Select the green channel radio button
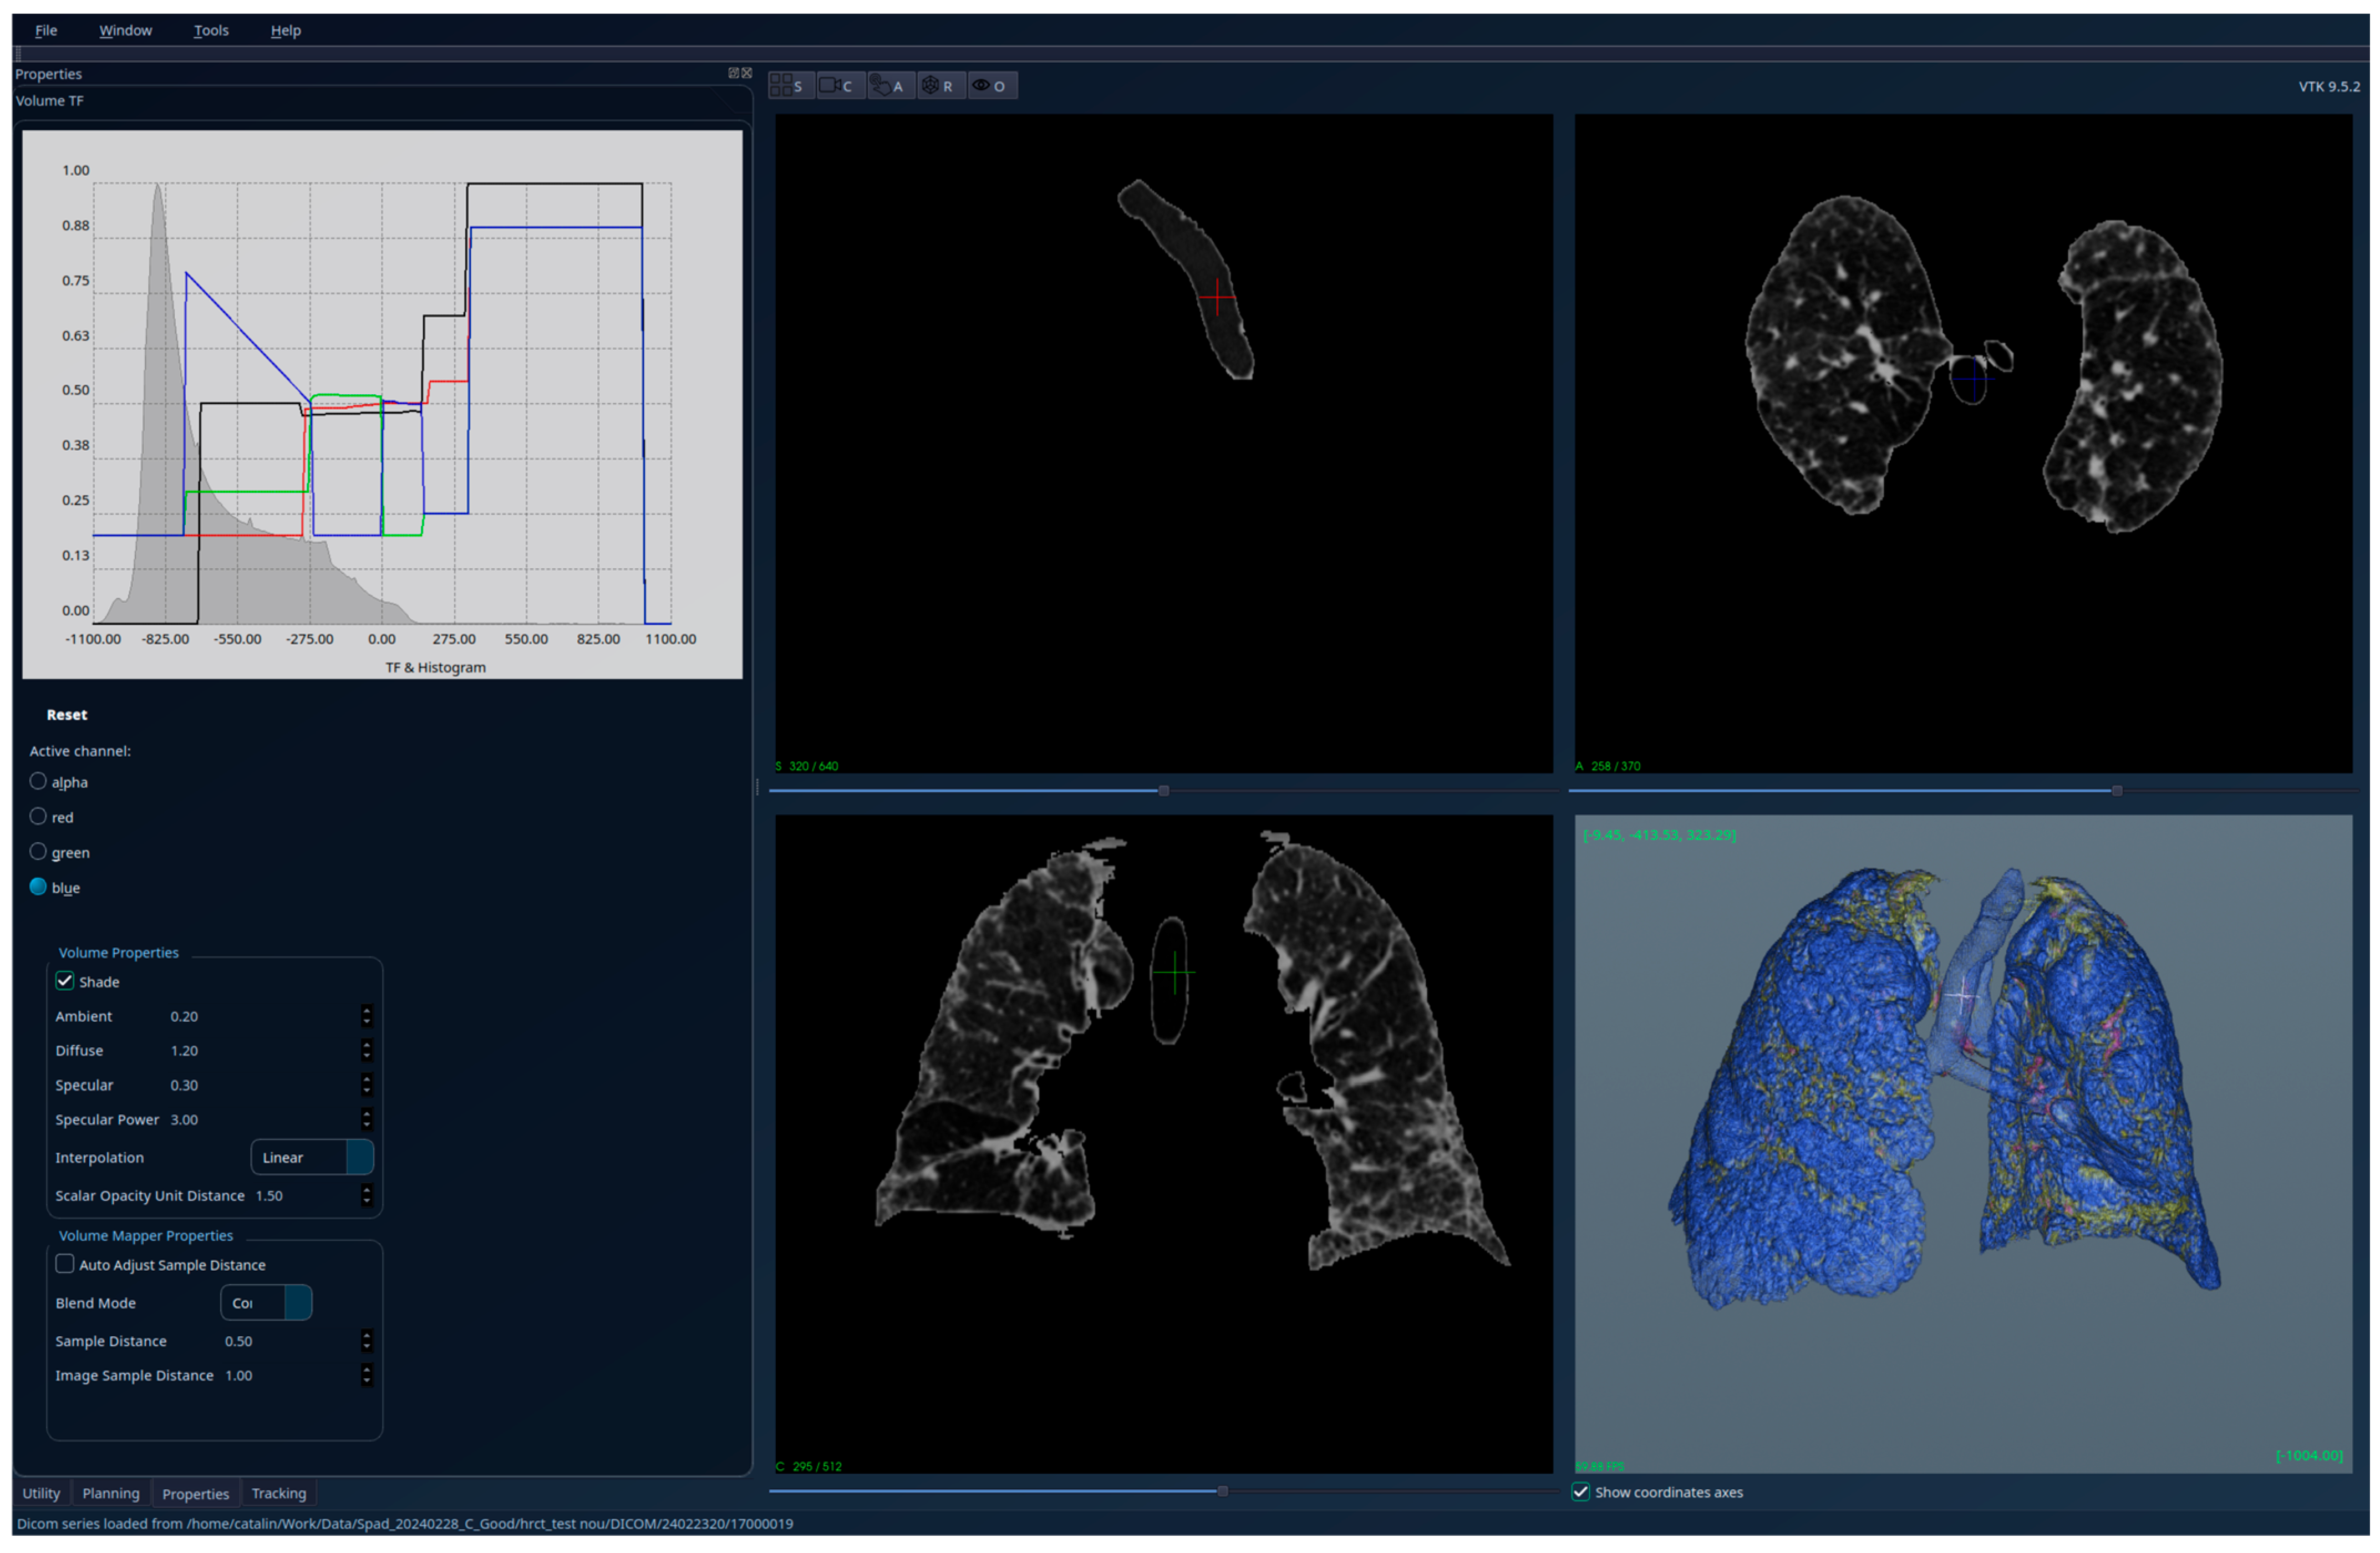Image resolution: width=2380 pixels, height=1553 pixels. pos(38,852)
